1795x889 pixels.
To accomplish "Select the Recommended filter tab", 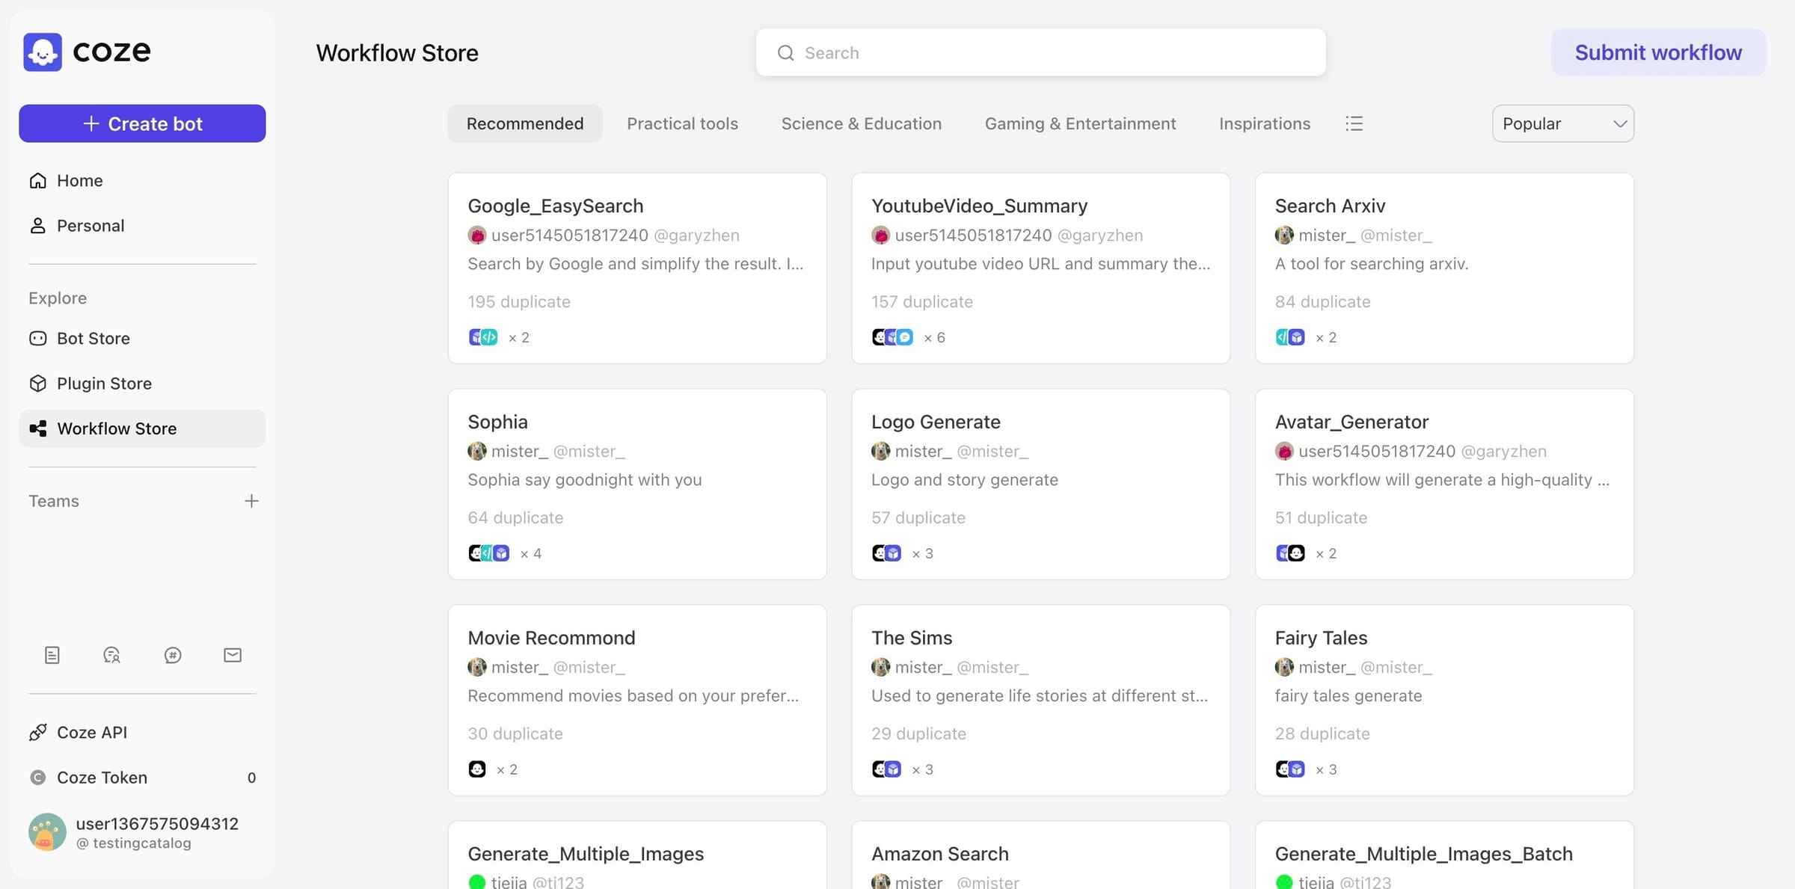I will click(x=524, y=123).
